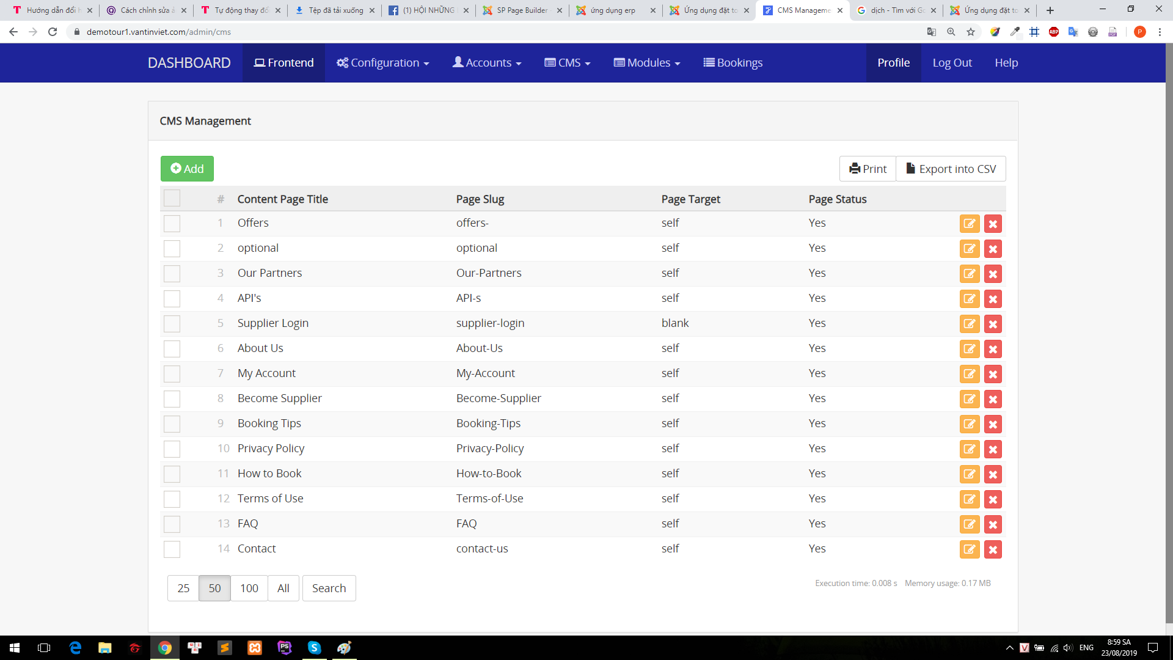Open the Frontend nav item

[x=284, y=63]
